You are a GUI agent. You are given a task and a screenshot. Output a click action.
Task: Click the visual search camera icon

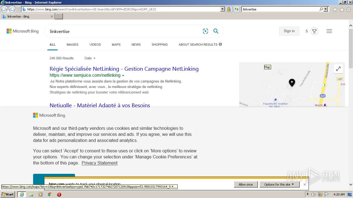pos(205,31)
